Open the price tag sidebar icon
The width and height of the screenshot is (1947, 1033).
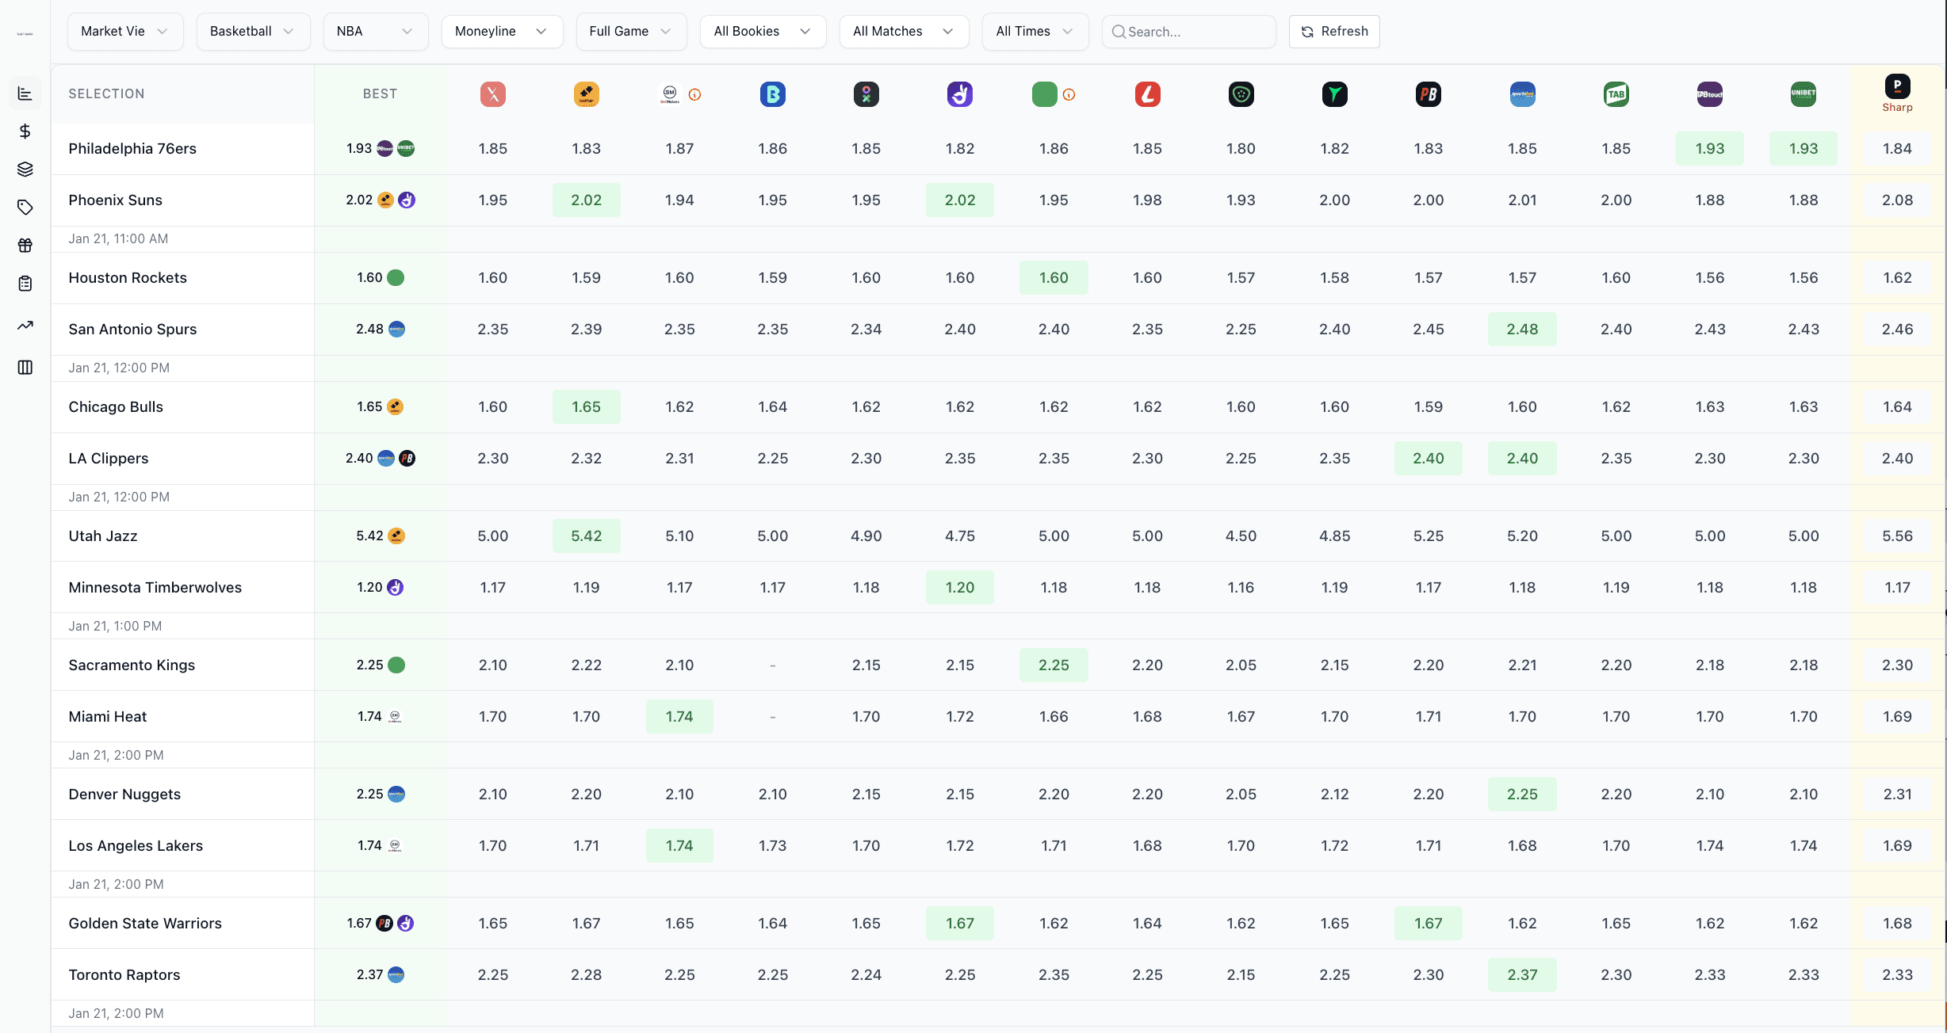25,208
